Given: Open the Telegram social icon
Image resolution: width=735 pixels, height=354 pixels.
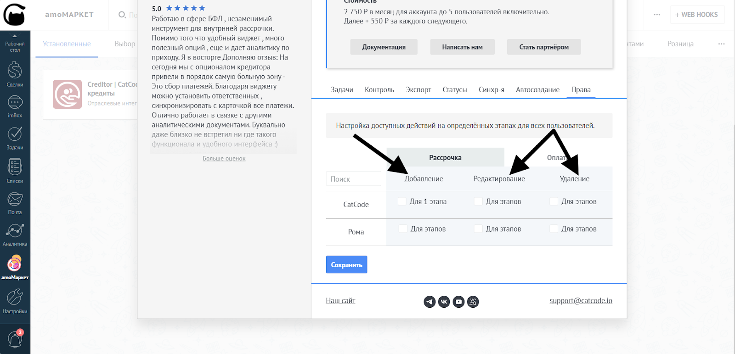Looking at the screenshot, I should coord(430,301).
